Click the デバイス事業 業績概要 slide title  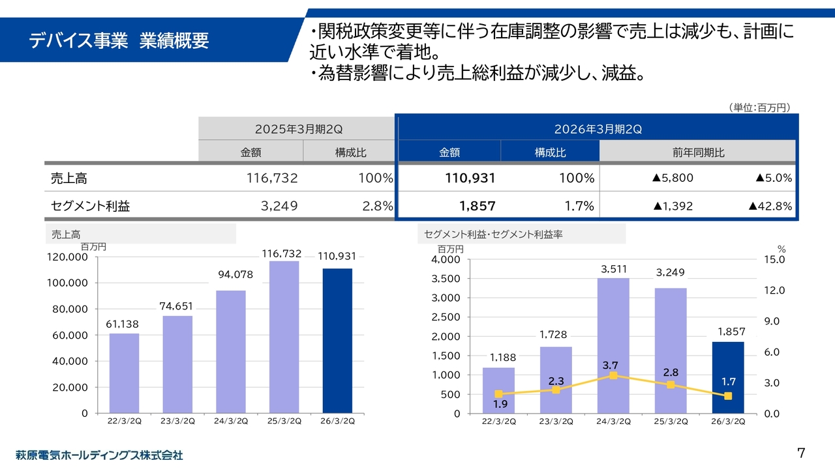point(119,40)
